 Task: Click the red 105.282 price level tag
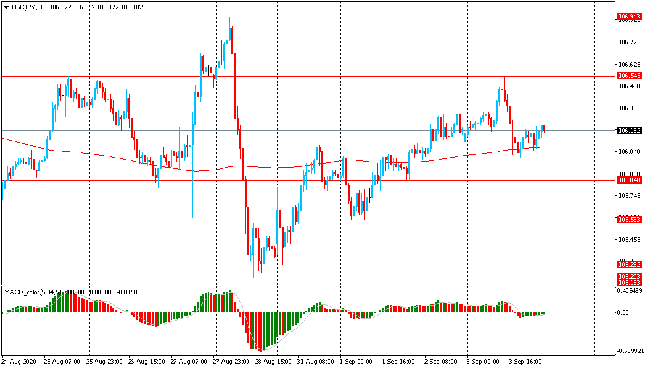629,264
